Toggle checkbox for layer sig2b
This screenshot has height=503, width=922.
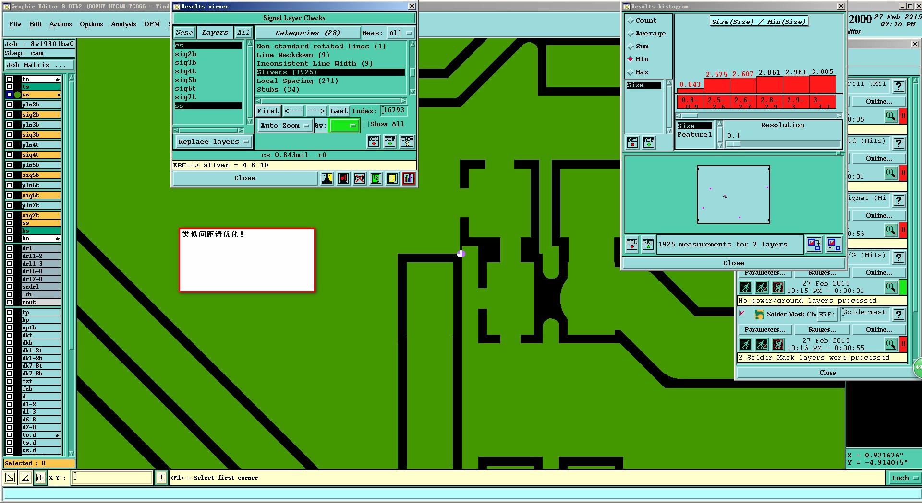(10, 115)
